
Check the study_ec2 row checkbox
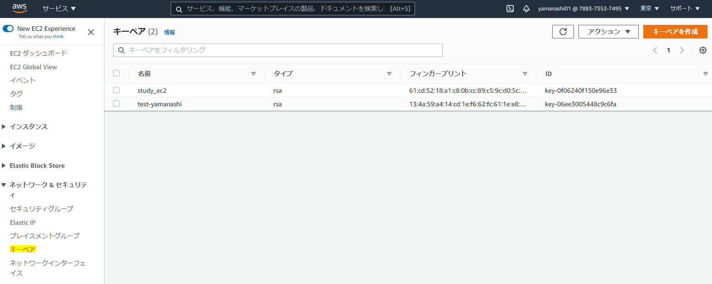[x=116, y=90]
